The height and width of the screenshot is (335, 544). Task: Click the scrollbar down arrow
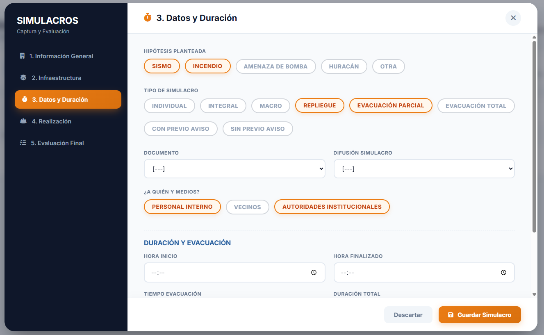point(534,294)
